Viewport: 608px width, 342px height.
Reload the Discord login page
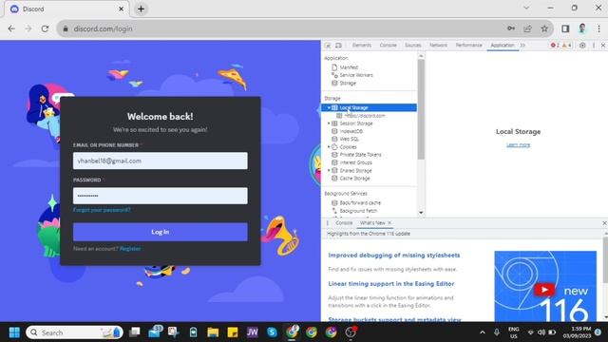(45, 28)
